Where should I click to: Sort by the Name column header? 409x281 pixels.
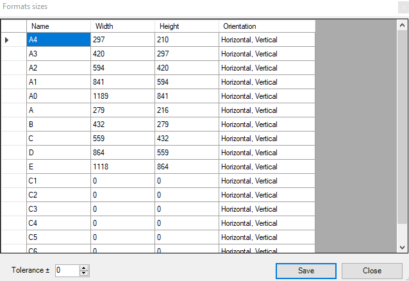pyautogui.click(x=58, y=26)
